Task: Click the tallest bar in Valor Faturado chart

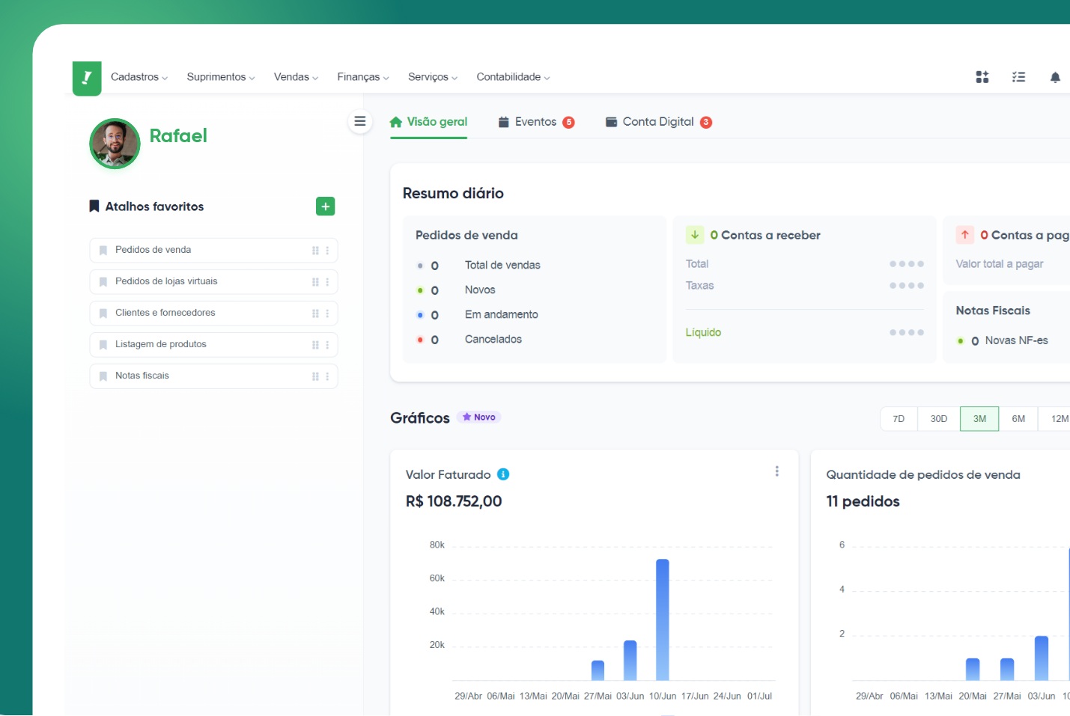Action: pyautogui.click(x=663, y=619)
